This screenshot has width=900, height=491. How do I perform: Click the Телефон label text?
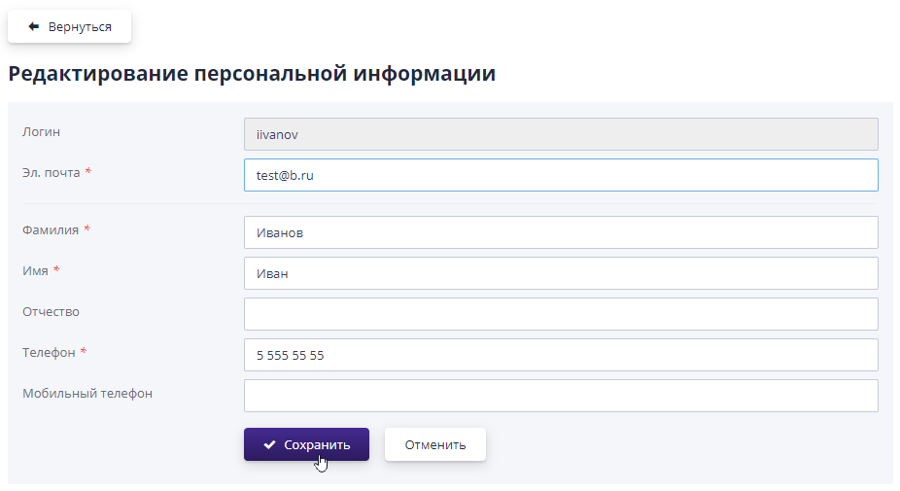click(49, 352)
